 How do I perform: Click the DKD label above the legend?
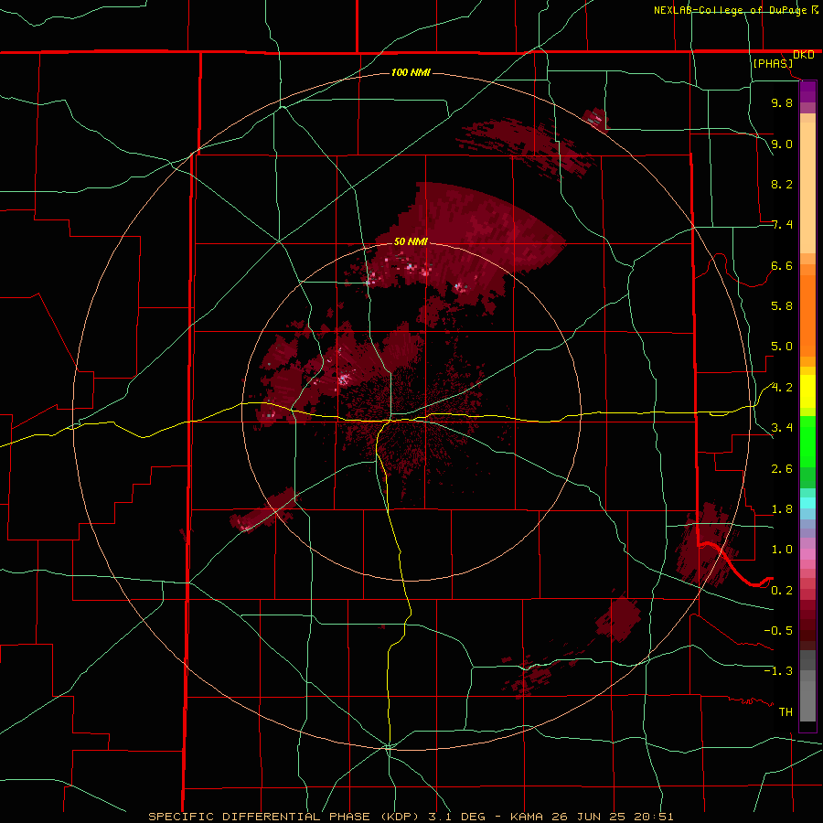(x=804, y=55)
